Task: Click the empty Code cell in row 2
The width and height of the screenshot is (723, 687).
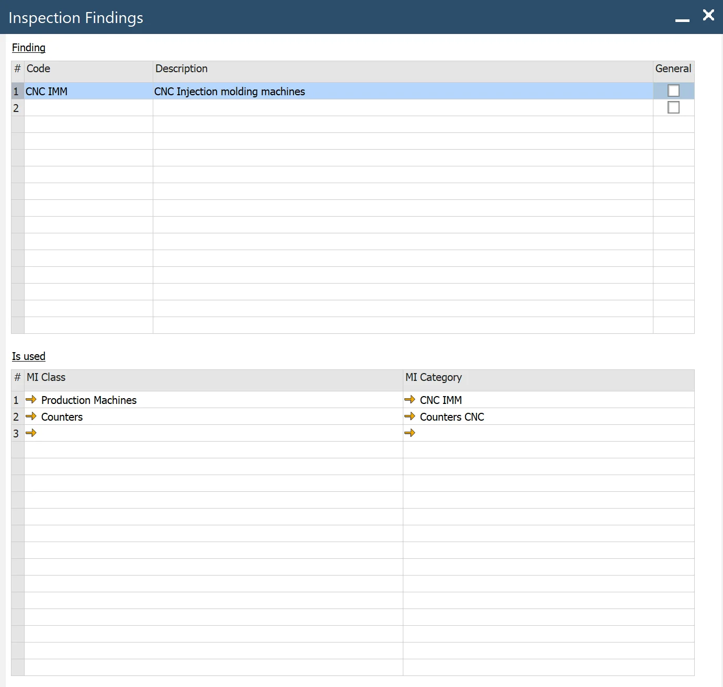Action: coord(88,108)
